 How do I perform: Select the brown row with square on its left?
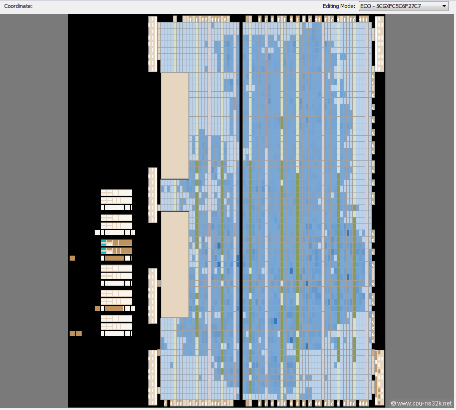pos(115,308)
